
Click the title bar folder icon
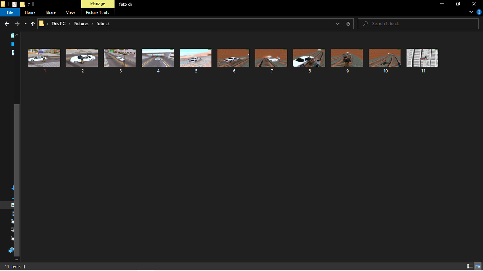(3, 4)
